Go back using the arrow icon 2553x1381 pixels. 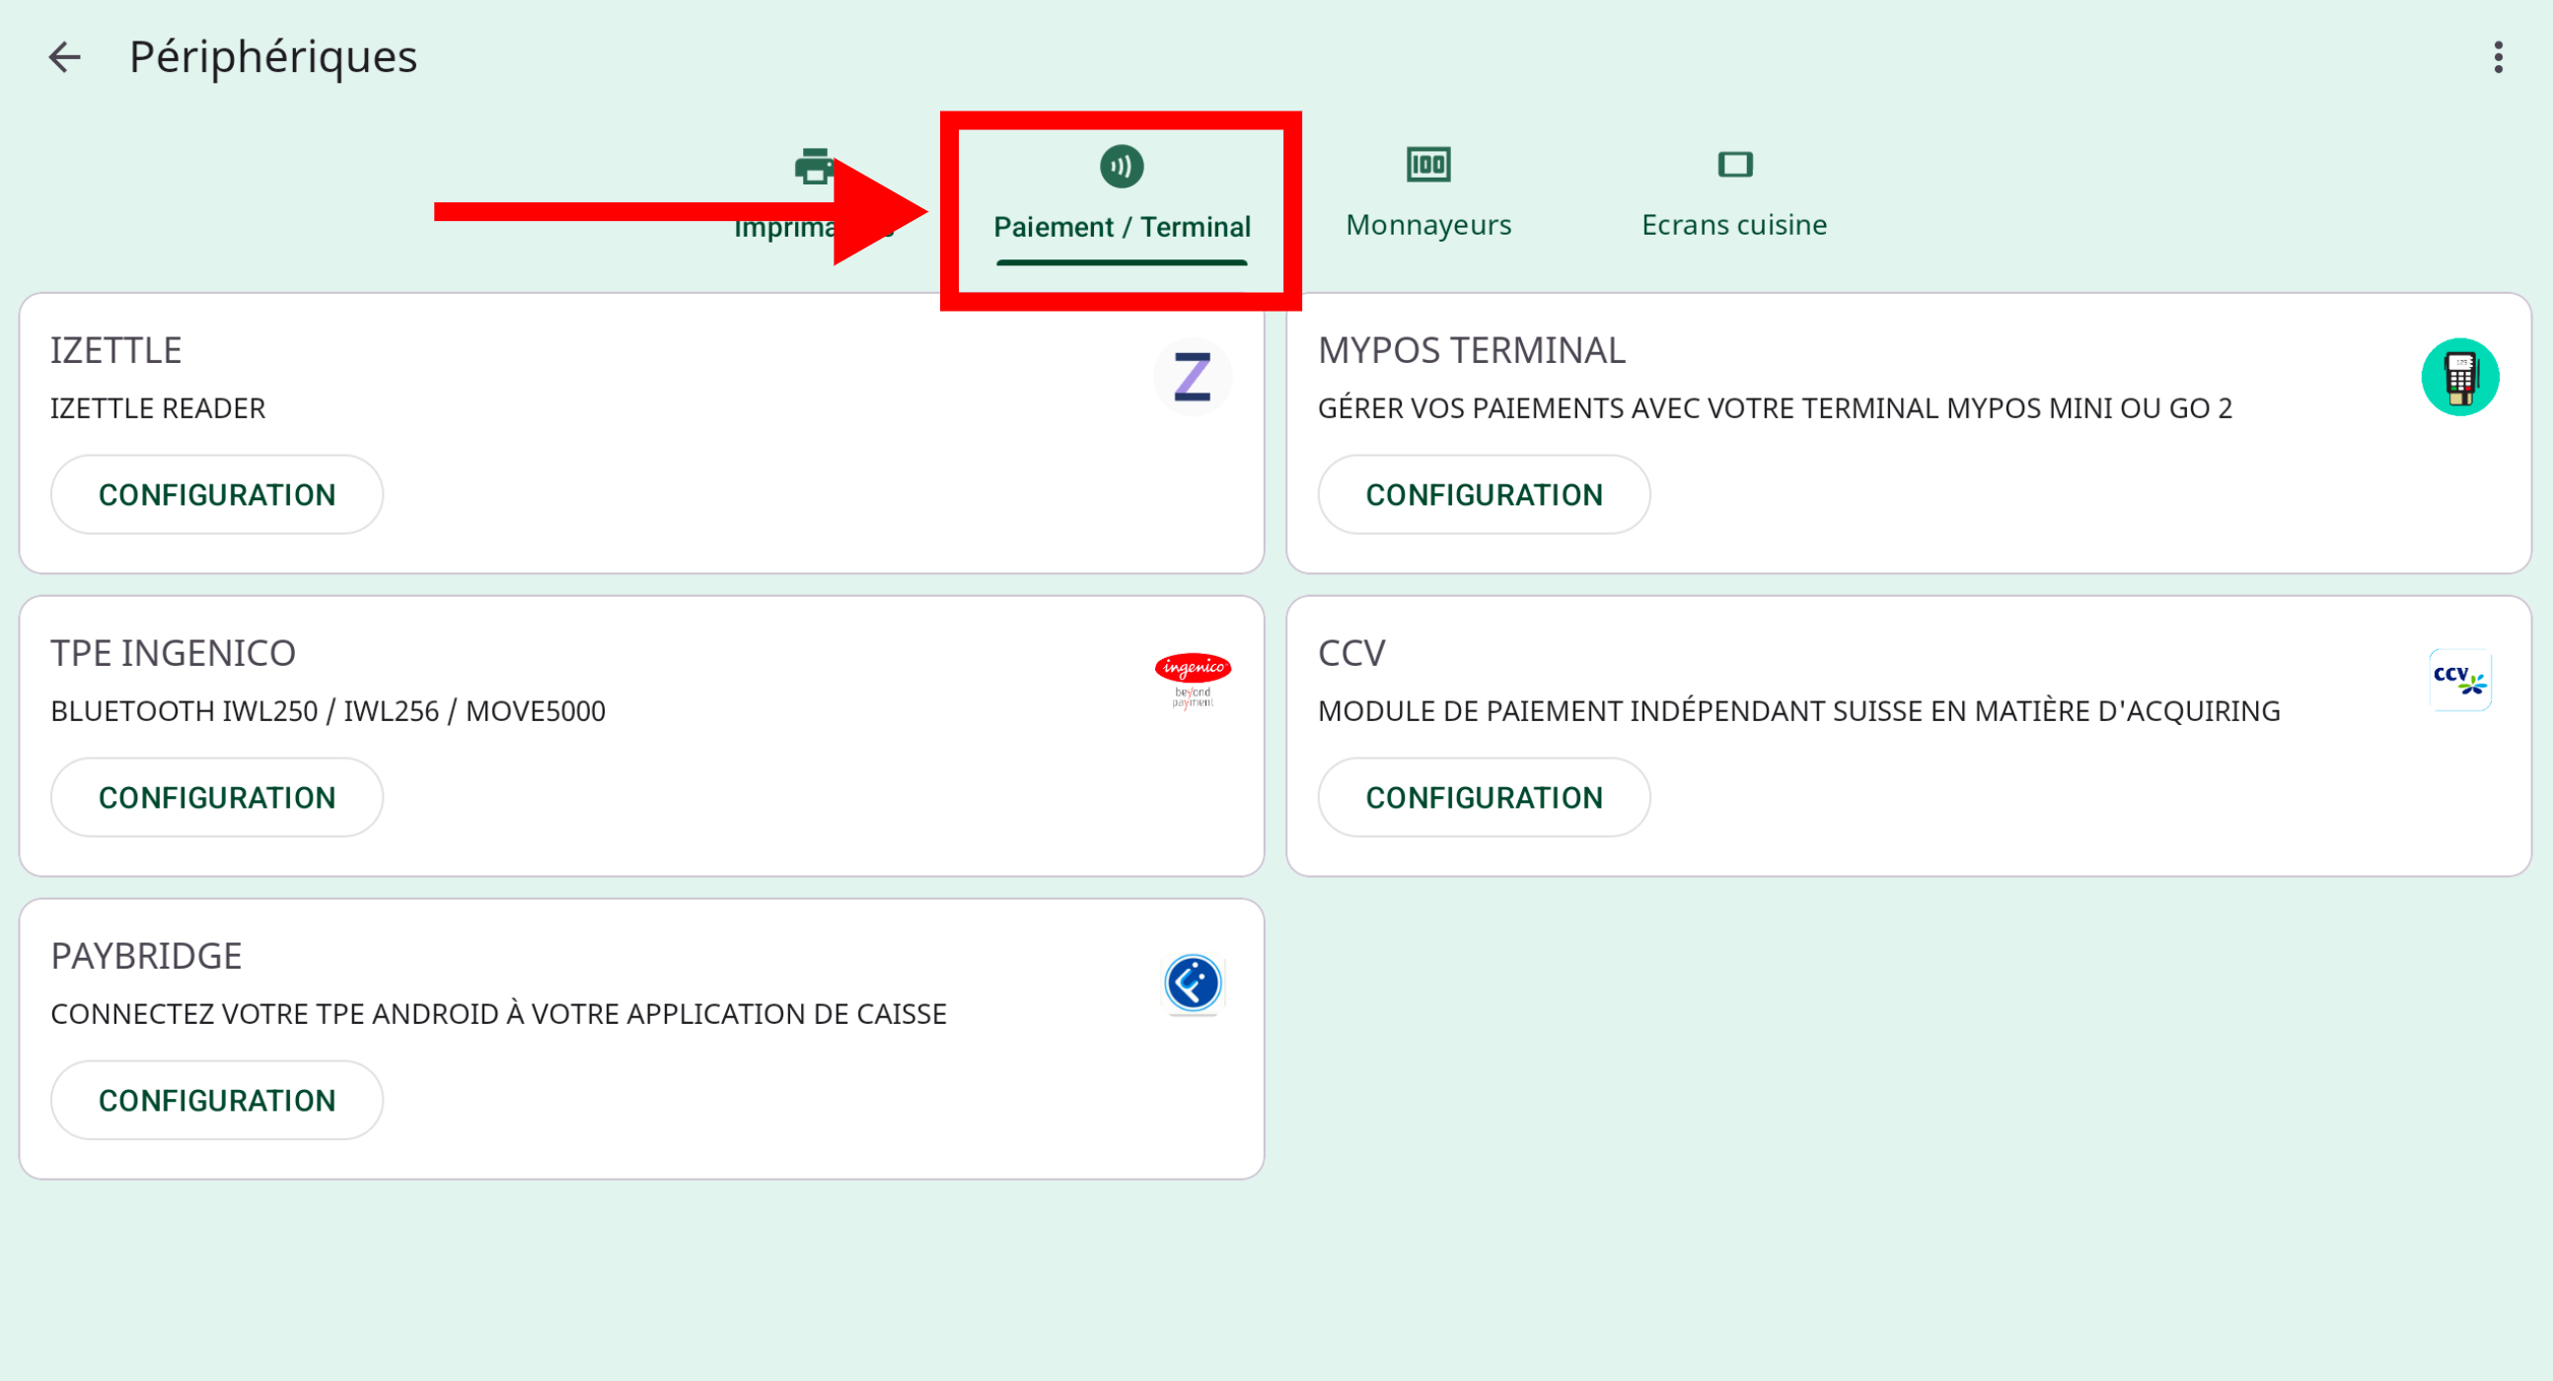click(64, 56)
